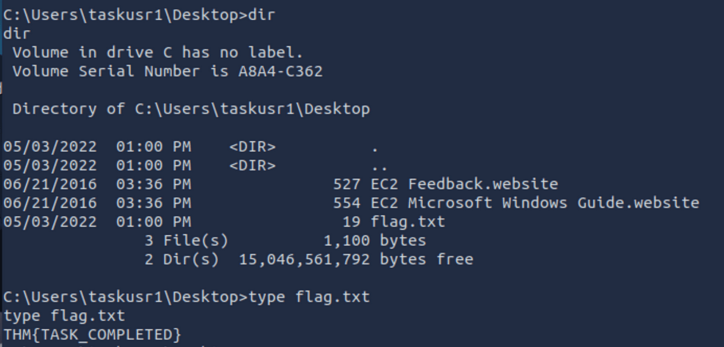
Task: Click the date on the EC2 Feedback row
Action: click(50, 184)
